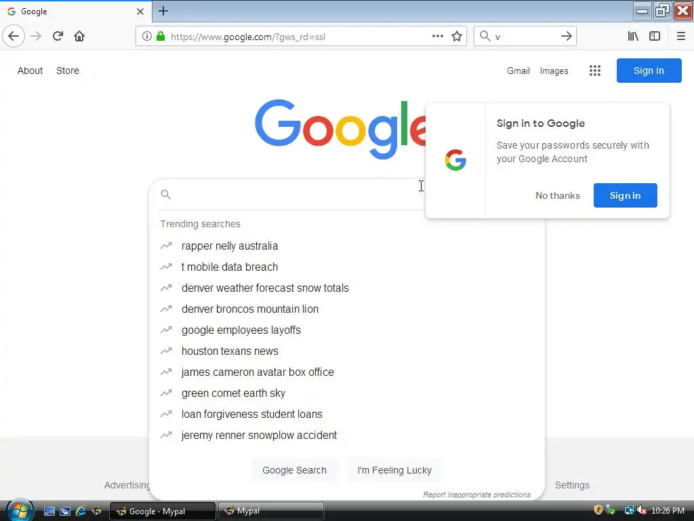The image size is (694, 521).
Task: Click the browser search box magnifier icon
Action: [x=485, y=37]
